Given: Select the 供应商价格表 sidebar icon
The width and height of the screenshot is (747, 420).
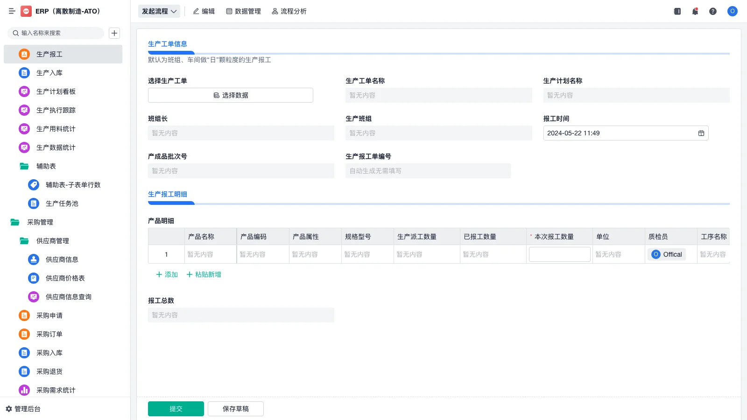Looking at the screenshot, I should pyautogui.click(x=33, y=278).
